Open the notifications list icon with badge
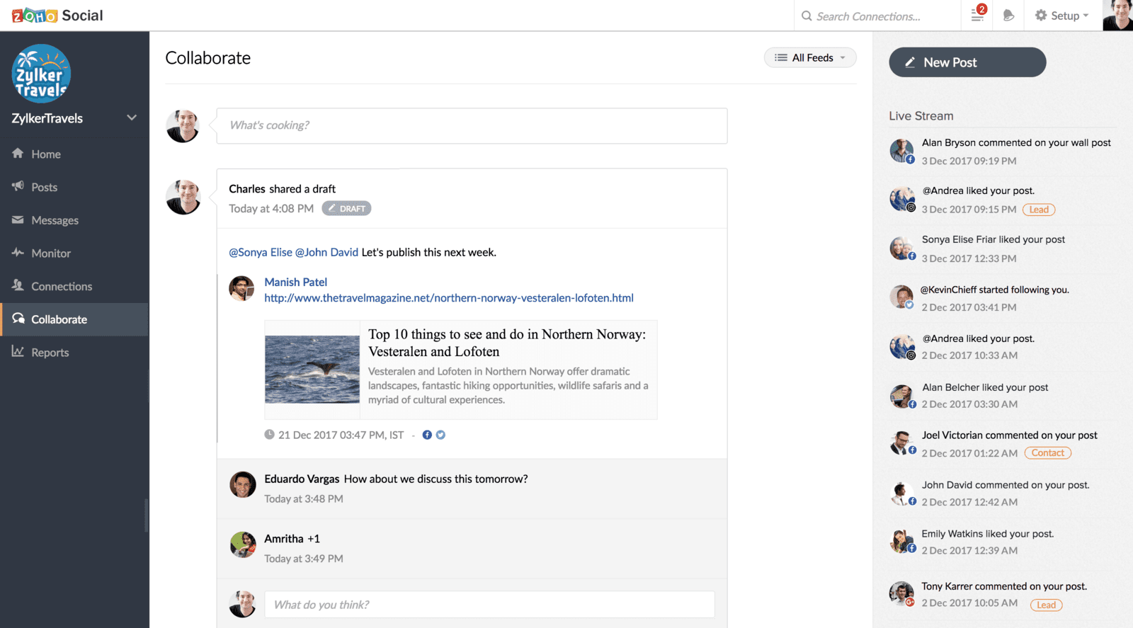1133x628 pixels. [977, 15]
